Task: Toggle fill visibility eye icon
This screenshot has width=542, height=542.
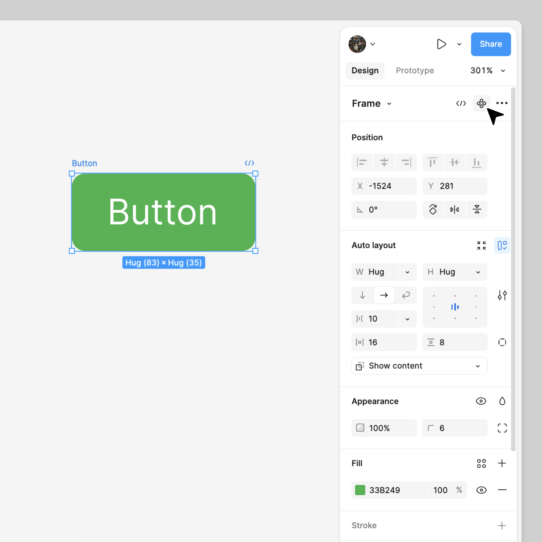Action: coord(481,490)
